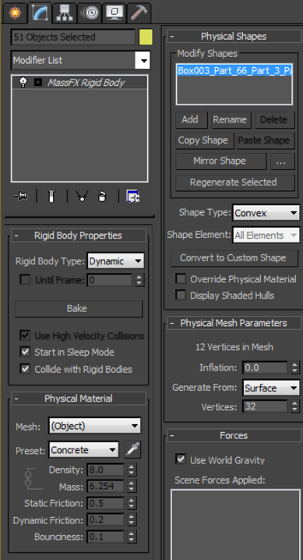
Task: Toggle Show End Result icon
Action: 51,196
